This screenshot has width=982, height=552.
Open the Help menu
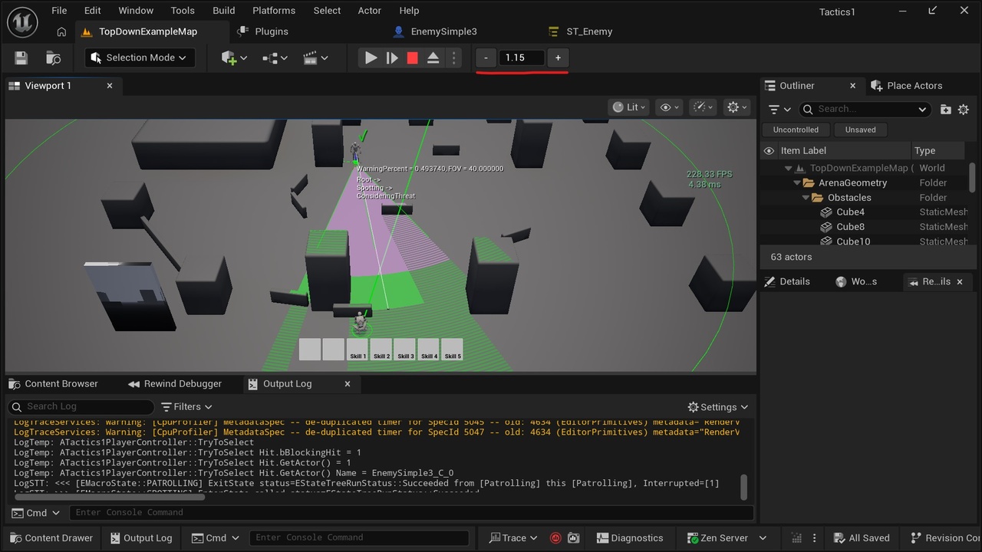point(409,10)
